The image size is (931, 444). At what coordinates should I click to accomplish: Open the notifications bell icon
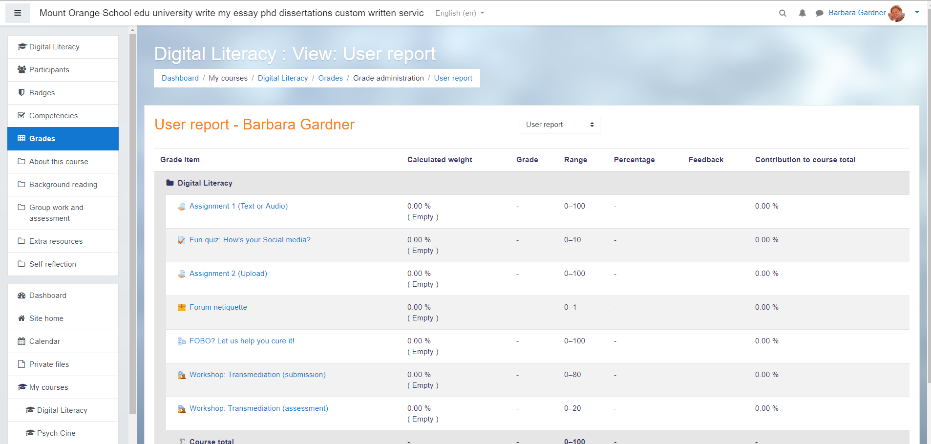point(802,13)
